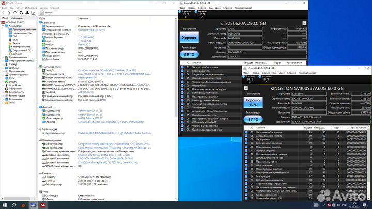Expand the Системная плата tree node
The width and height of the screenshot is (372, 209).
click(3, 57)
